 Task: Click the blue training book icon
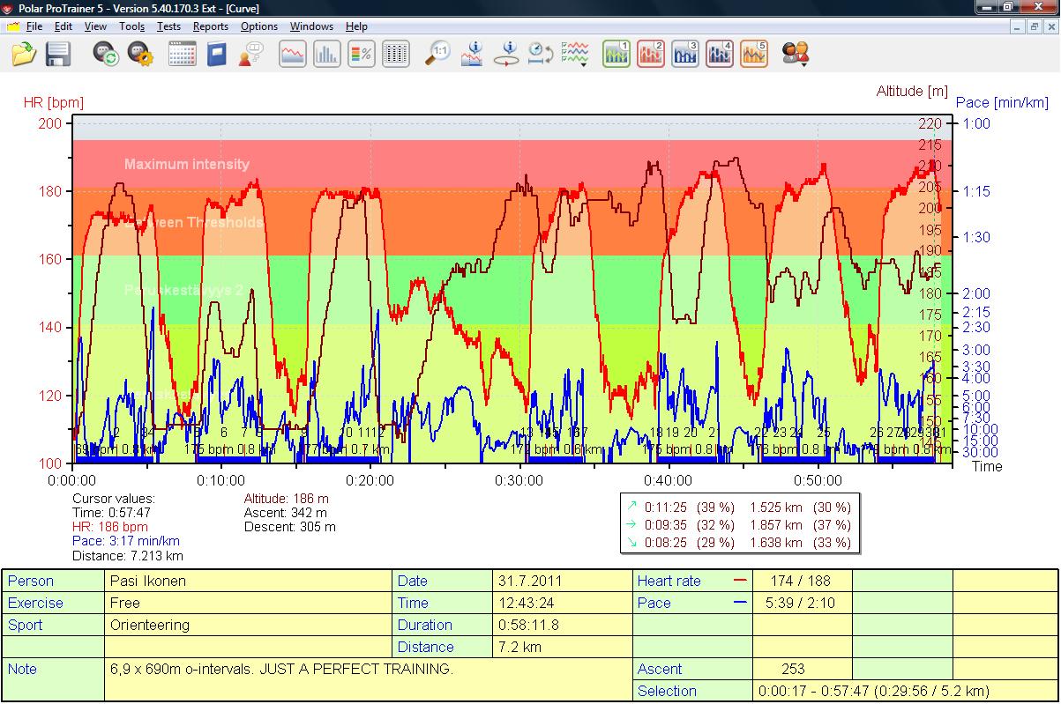(216, 55)
